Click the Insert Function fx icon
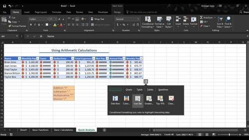 pyautogui.click(x=41, y=36)
